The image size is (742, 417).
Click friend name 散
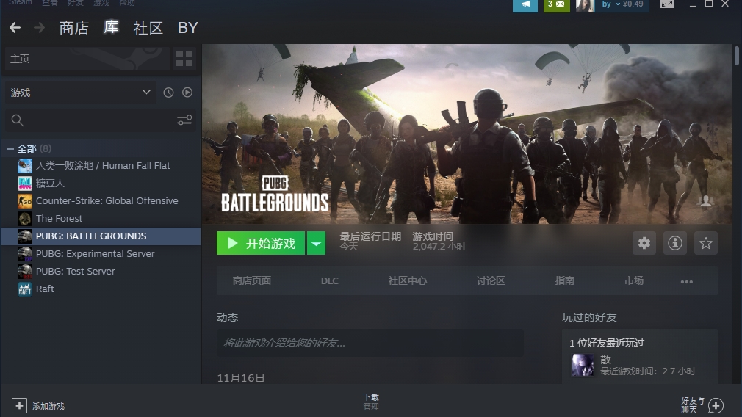[605, 360]
